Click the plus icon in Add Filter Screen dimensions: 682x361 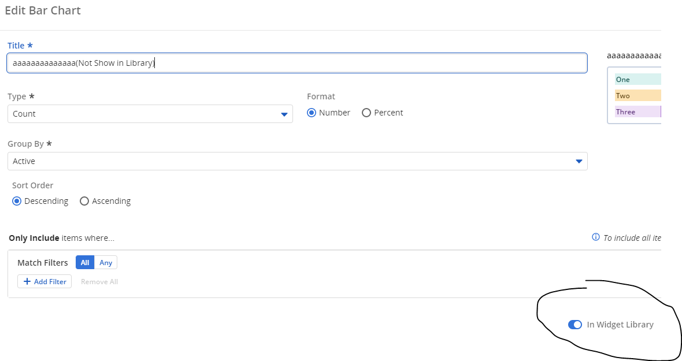click(27, 282)
